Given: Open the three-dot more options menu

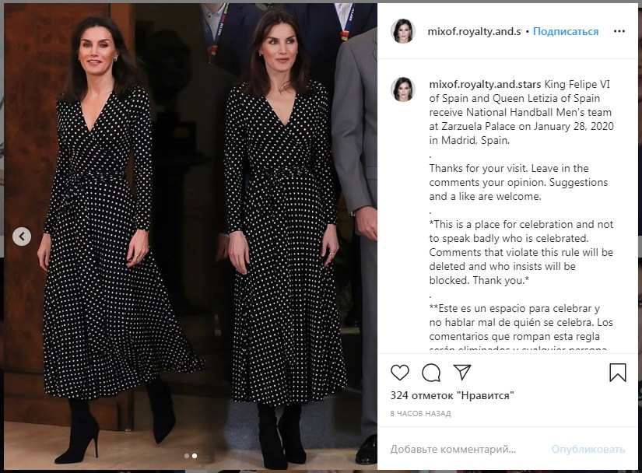Looking at the screenshot, I should coord(619,31).
